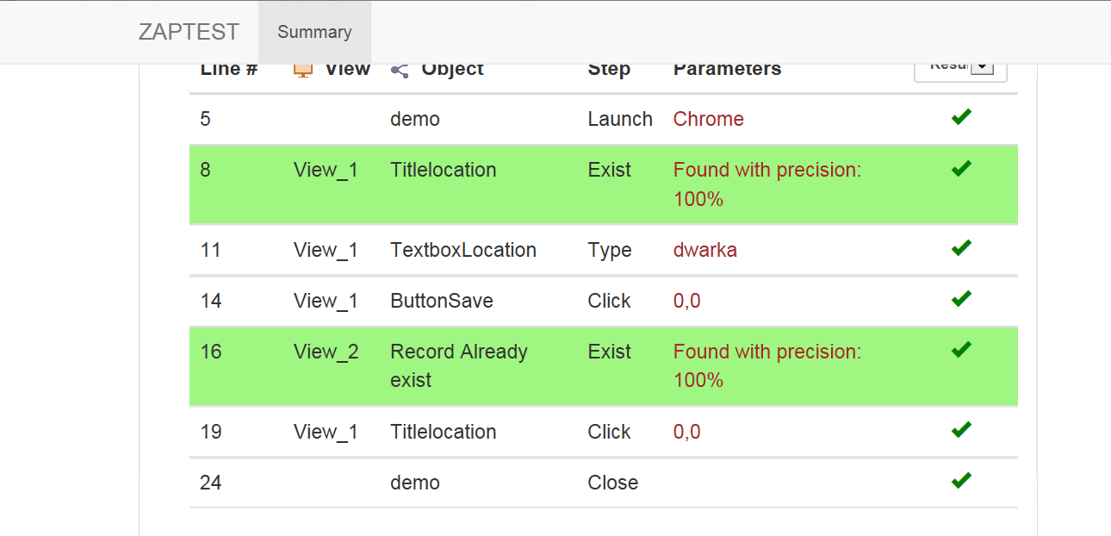Click the ZAPTEST brand link

coord(189,32)
